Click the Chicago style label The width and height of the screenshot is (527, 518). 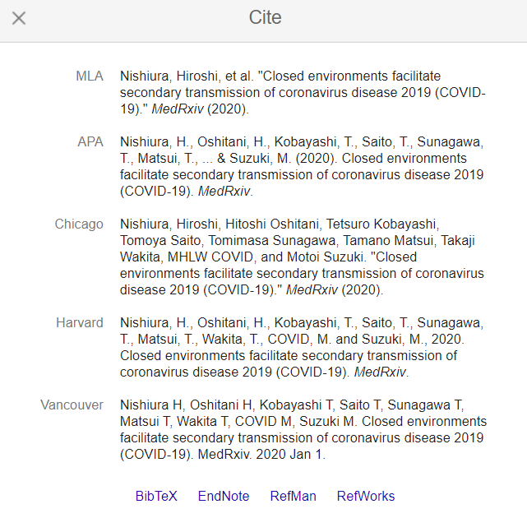click(x=79, y=224)
